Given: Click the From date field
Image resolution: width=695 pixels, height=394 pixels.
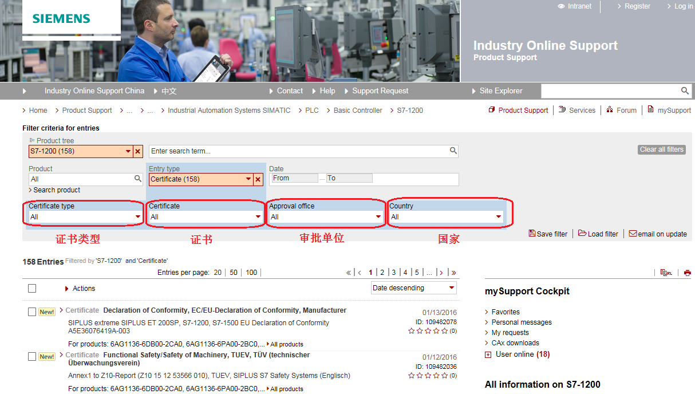Looking at the screenshot, I should [295, 178].
